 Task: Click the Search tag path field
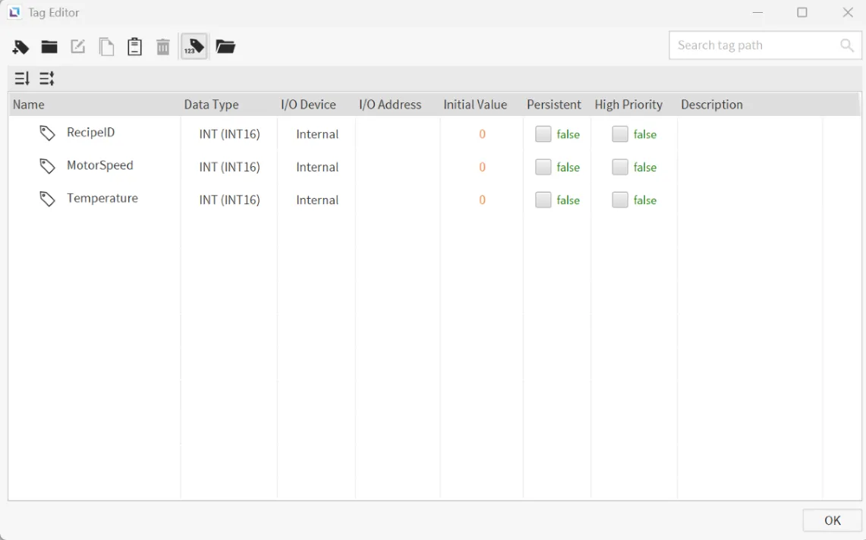point(755,46)
